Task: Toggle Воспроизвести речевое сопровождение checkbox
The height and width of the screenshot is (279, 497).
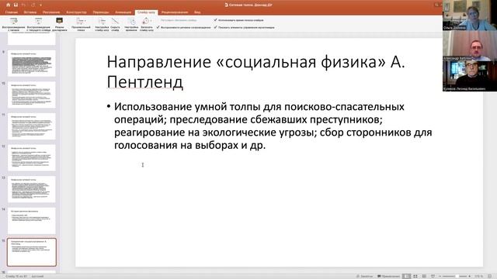Action: [x=158, y=28]
